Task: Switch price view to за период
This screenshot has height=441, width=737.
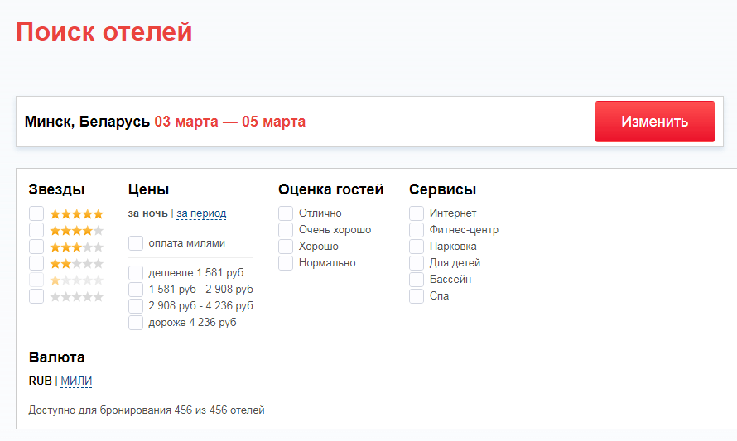Action: coord(201,213)
